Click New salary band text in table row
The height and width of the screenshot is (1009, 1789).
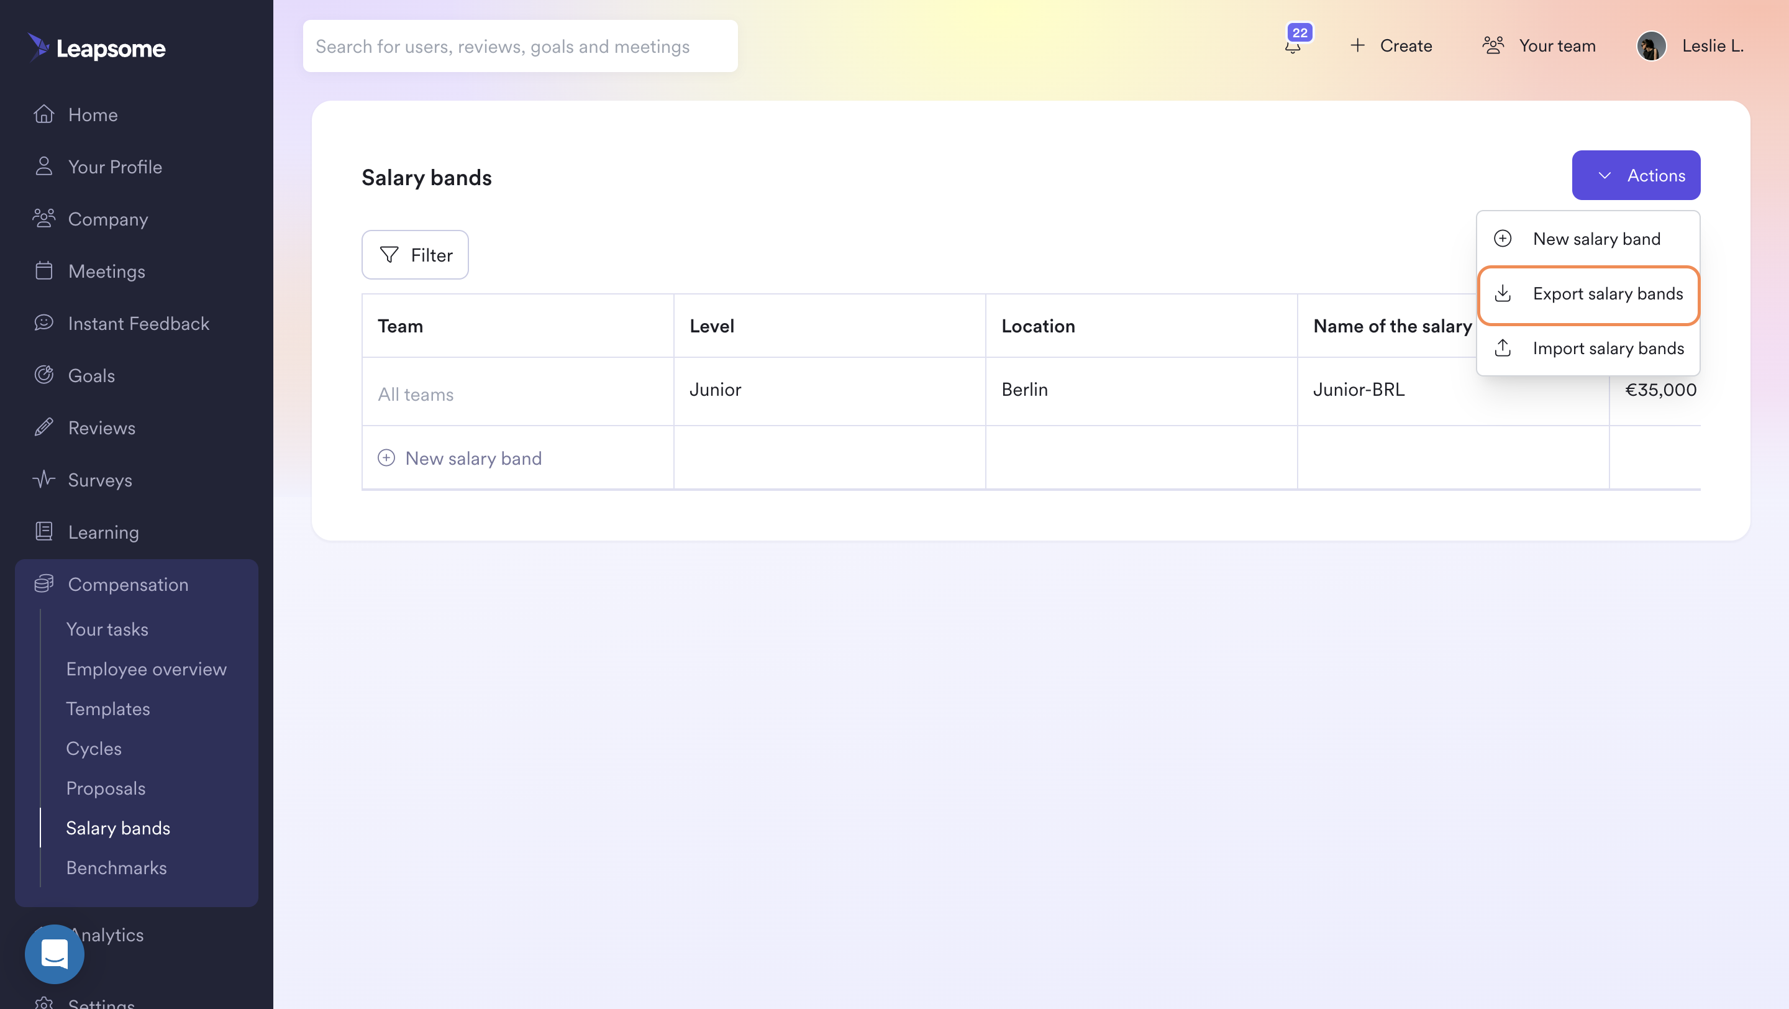point(473,459)
